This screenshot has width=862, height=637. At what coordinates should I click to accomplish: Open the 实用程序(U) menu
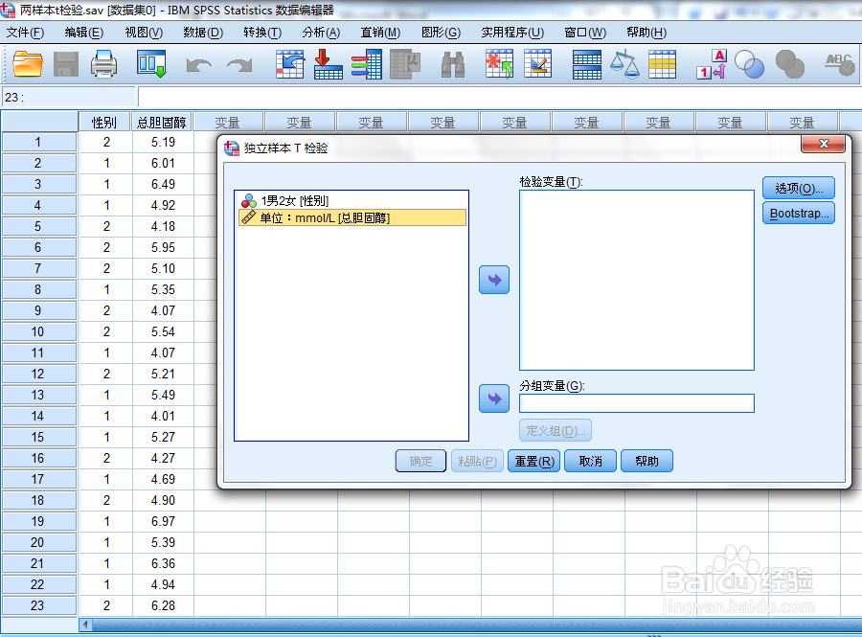tap(512, 33)
